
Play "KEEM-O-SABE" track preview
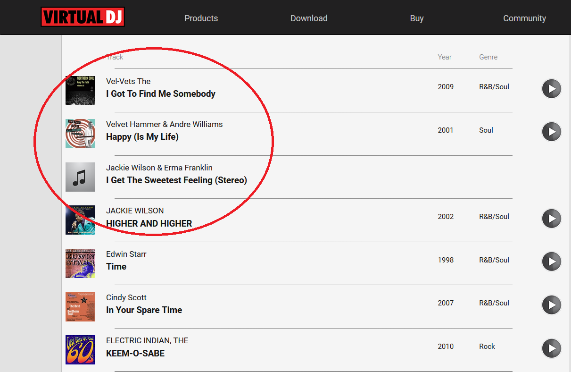pyautogui.click(x=551, y=348)
